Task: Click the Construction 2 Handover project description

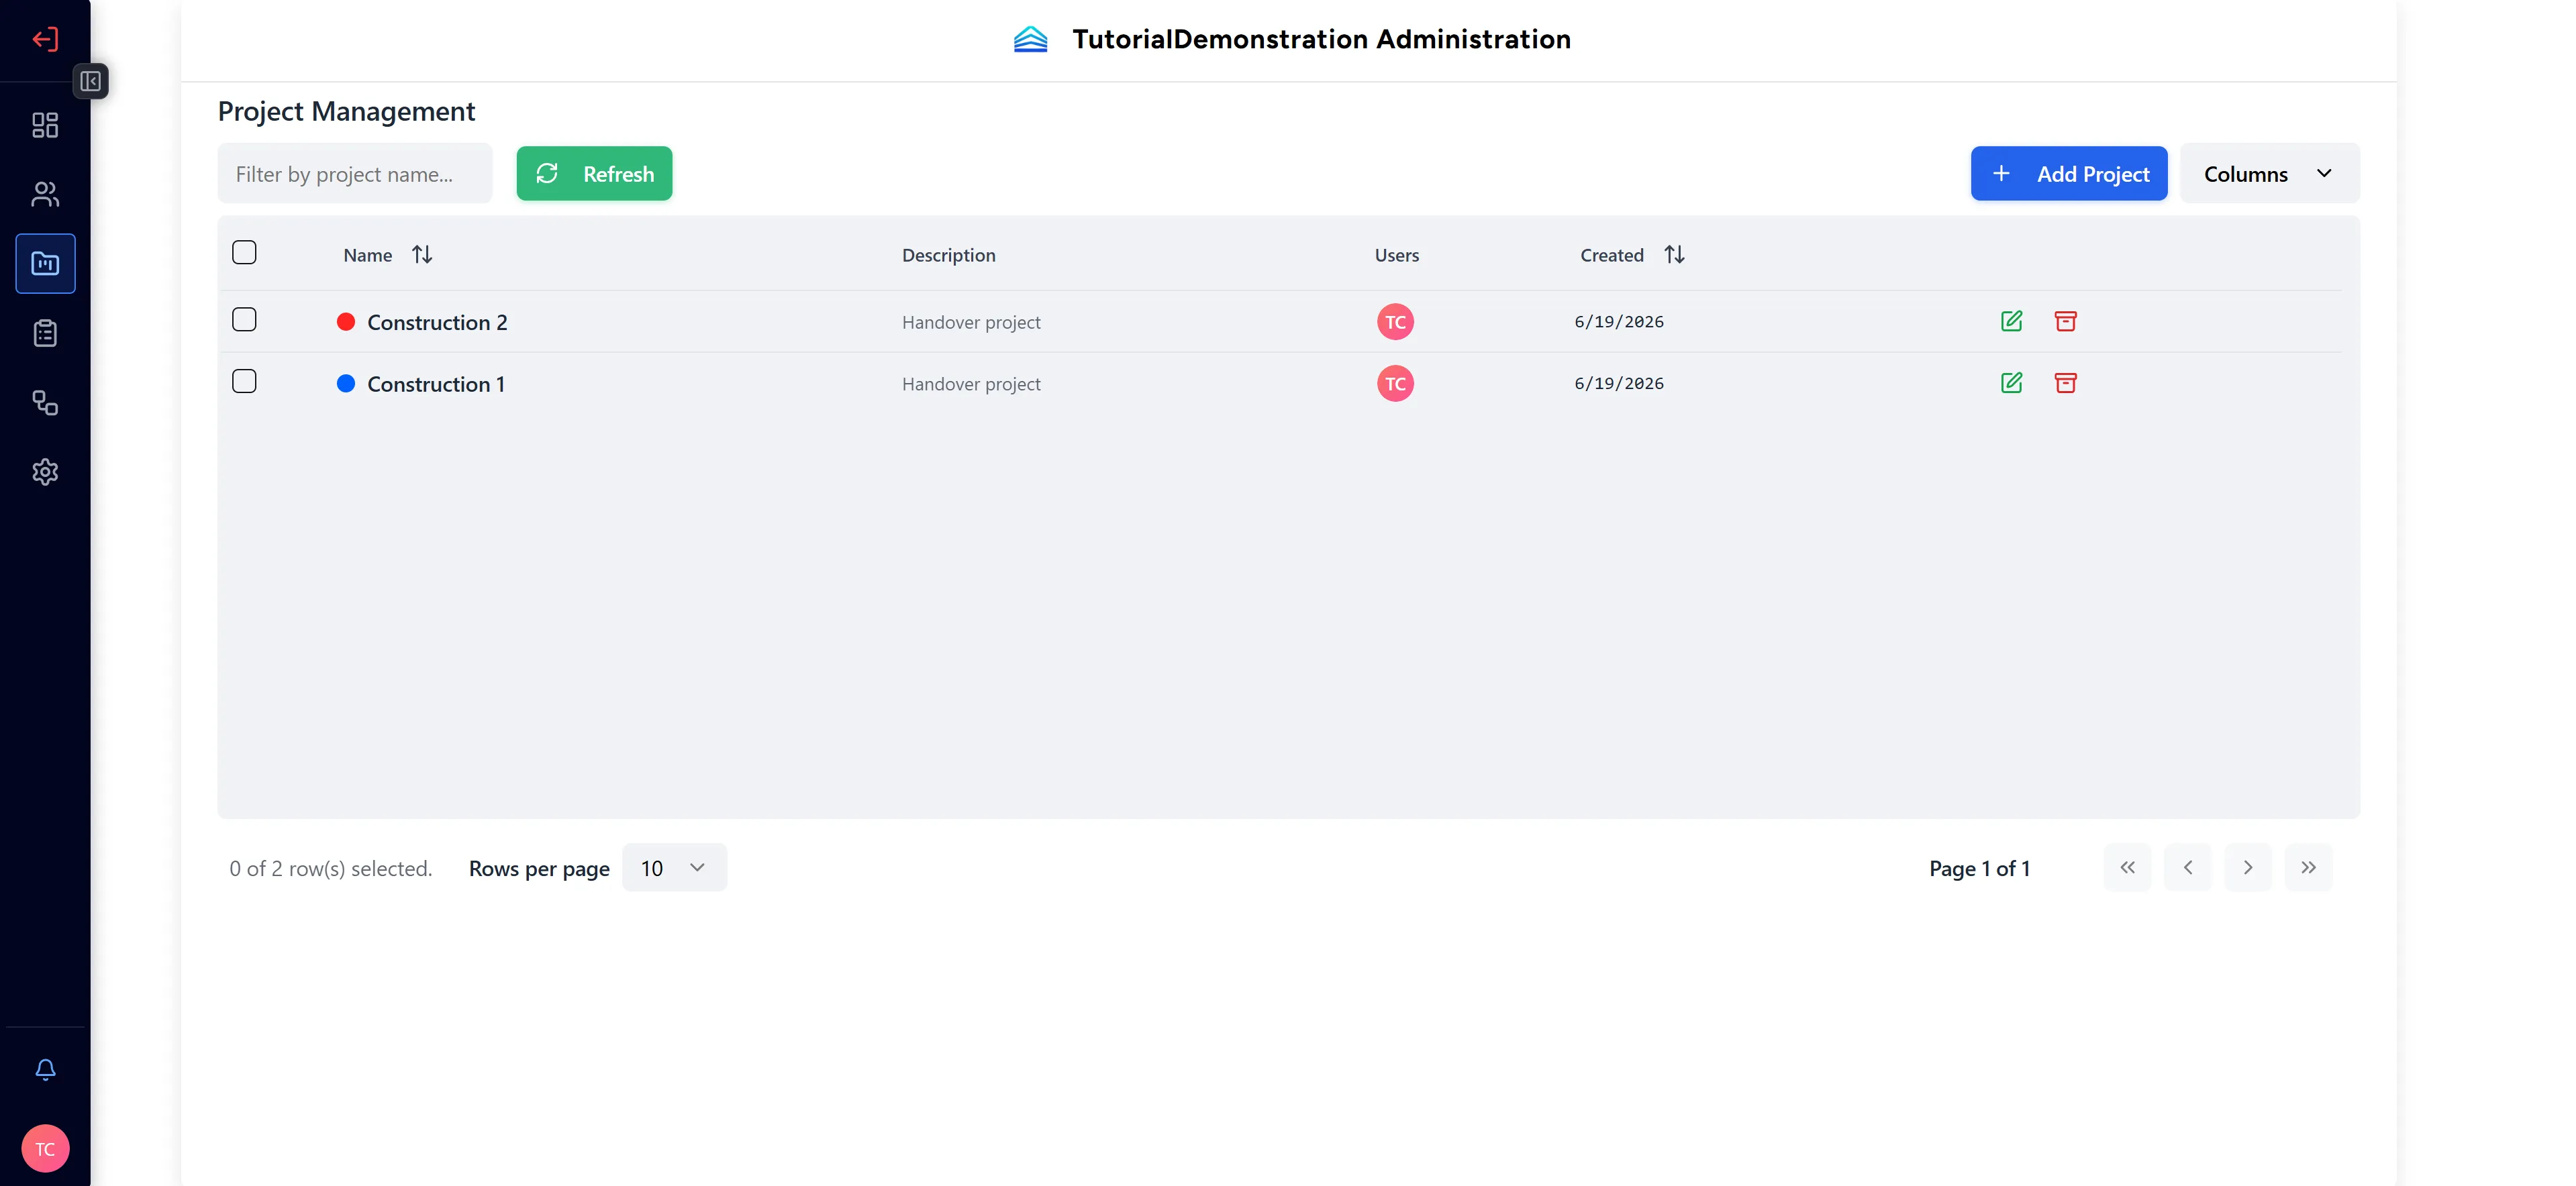Action: point(971,322)
